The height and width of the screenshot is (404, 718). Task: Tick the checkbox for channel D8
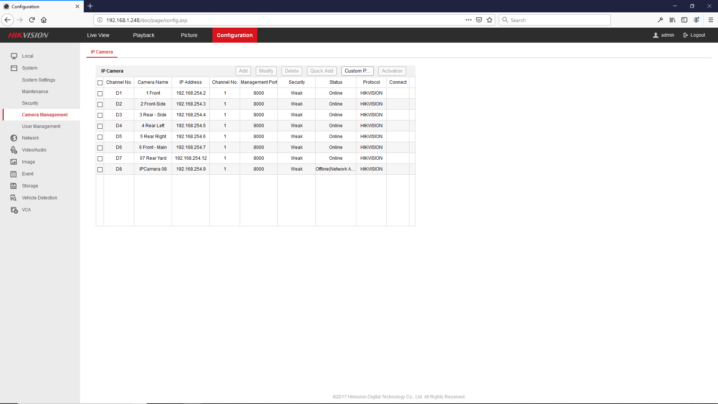point(100,169)
